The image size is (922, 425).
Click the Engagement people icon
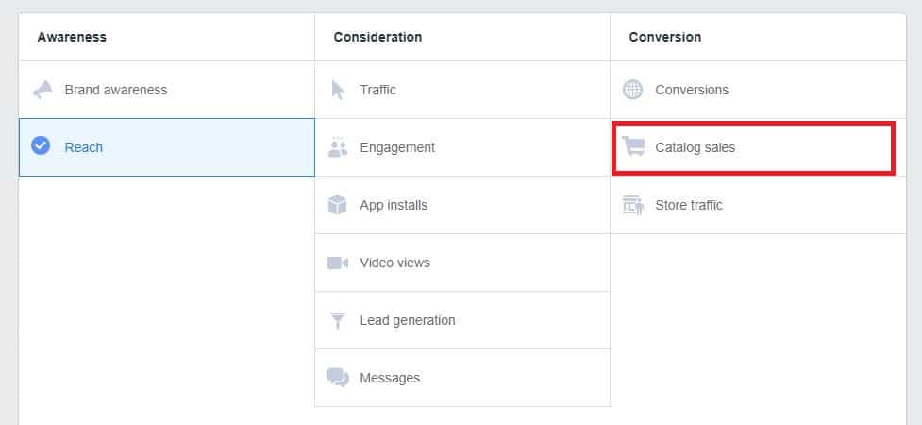pos(338,147)
